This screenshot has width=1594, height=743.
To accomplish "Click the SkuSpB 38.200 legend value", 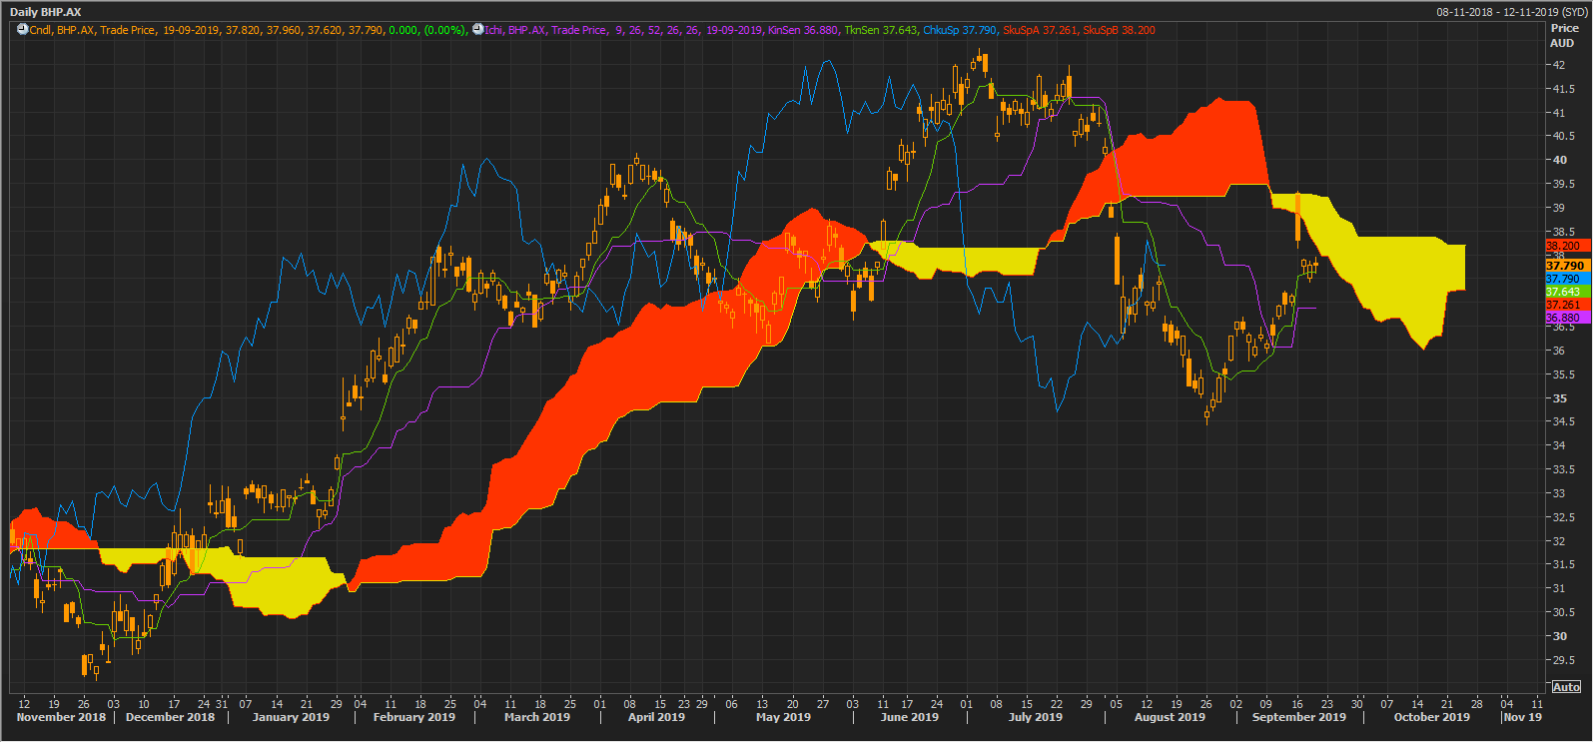I will [x=1120, y=30].
